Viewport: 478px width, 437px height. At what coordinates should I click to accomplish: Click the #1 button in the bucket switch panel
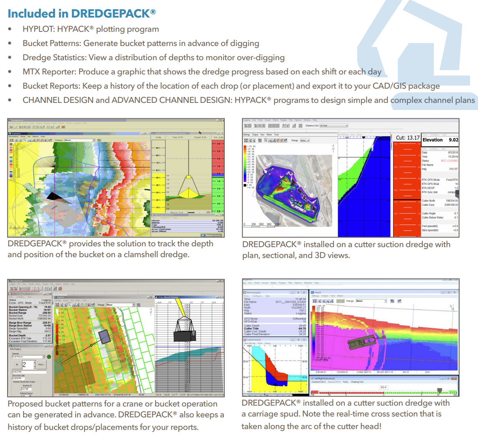17,364
